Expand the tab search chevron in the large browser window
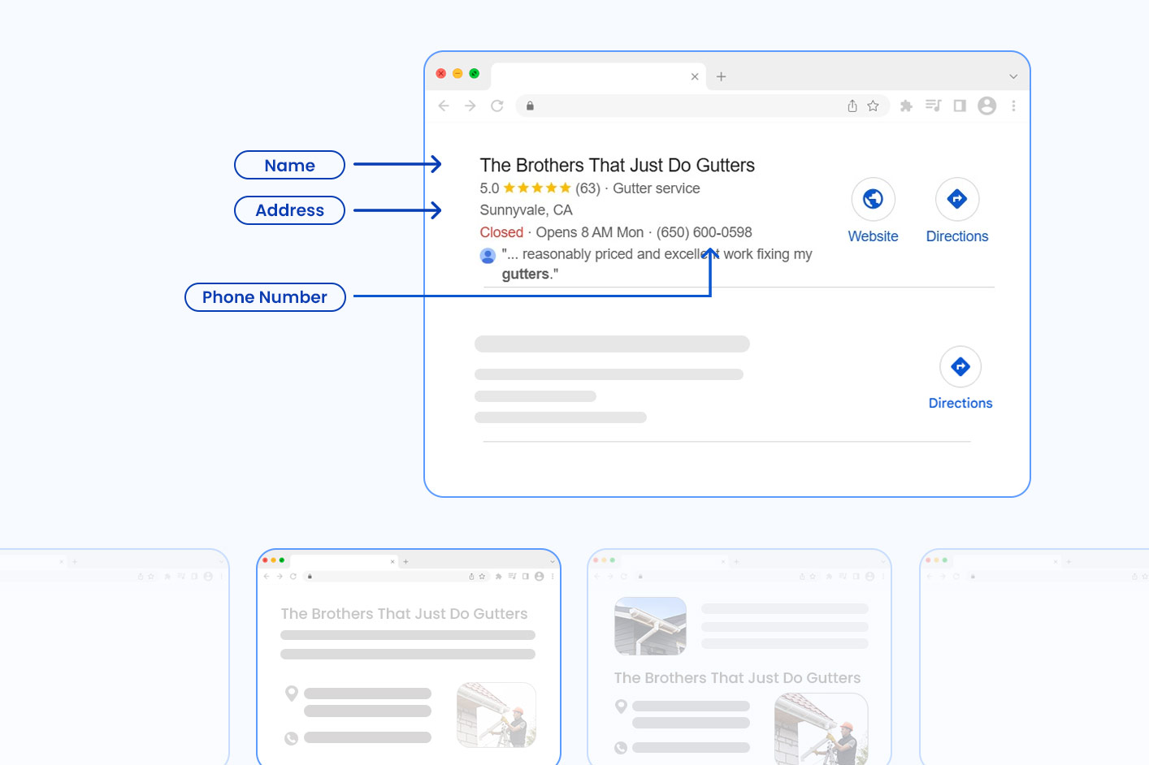This screenshot has height=765, width=1149. (1013, 76)
